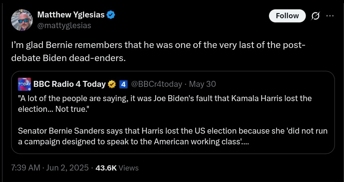Follow Matthew Yglesias
This screenshot has width=344, height=182.
point(287,16)
